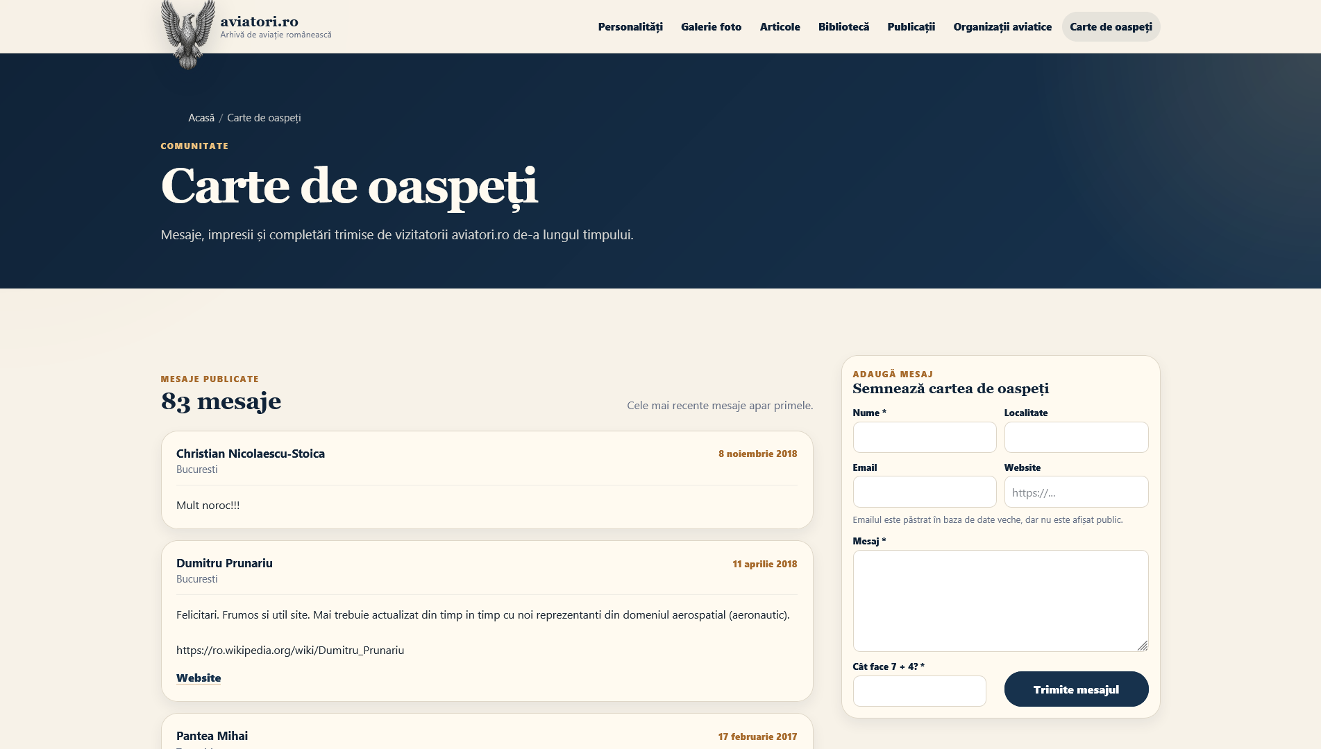Click the date 11 aprilie 2018

(x=764, y=564)
